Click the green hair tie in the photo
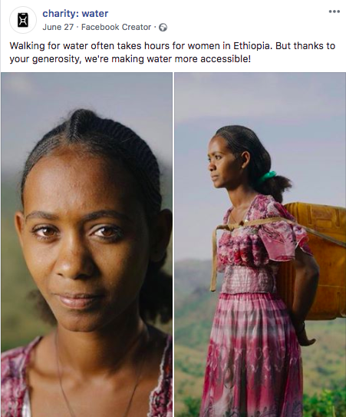346x417 pixels. tap(266, 177)
